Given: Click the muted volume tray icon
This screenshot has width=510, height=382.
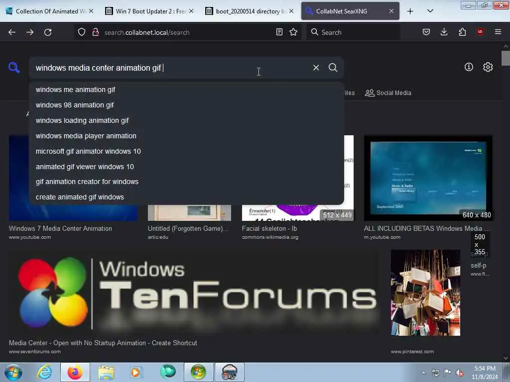Looking at the screenshot, I should (x=460, y=373).
